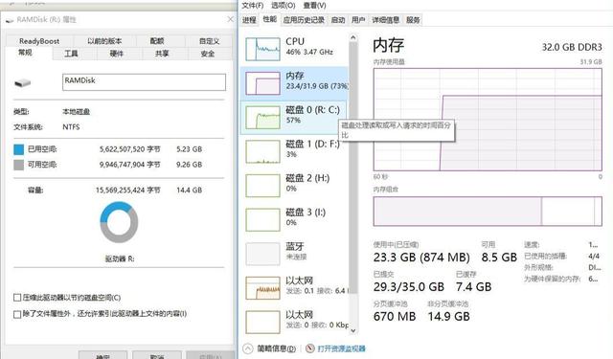The width and height of the screenshot is (613, 359).
Task: Click the 5,622,507,520 字节 used value
Action: [x=130, y=149]
